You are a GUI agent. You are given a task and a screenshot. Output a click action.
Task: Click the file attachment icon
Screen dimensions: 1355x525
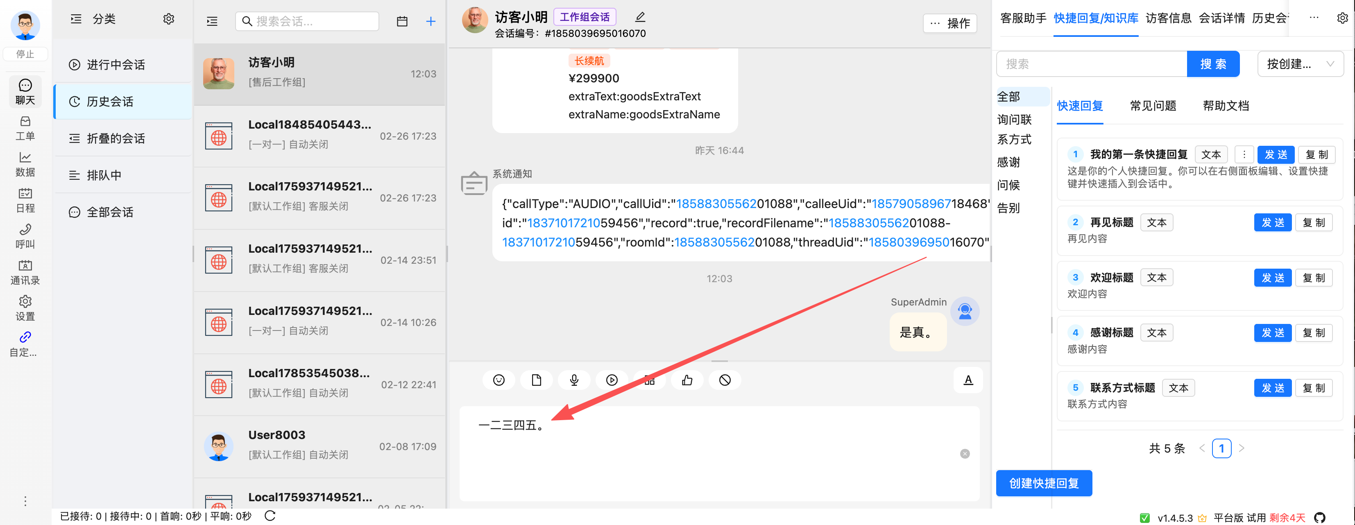pos(536,380)
